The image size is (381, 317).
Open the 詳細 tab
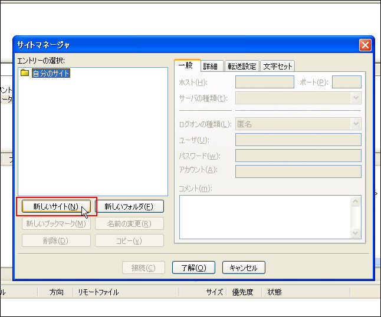coord(211,67)
